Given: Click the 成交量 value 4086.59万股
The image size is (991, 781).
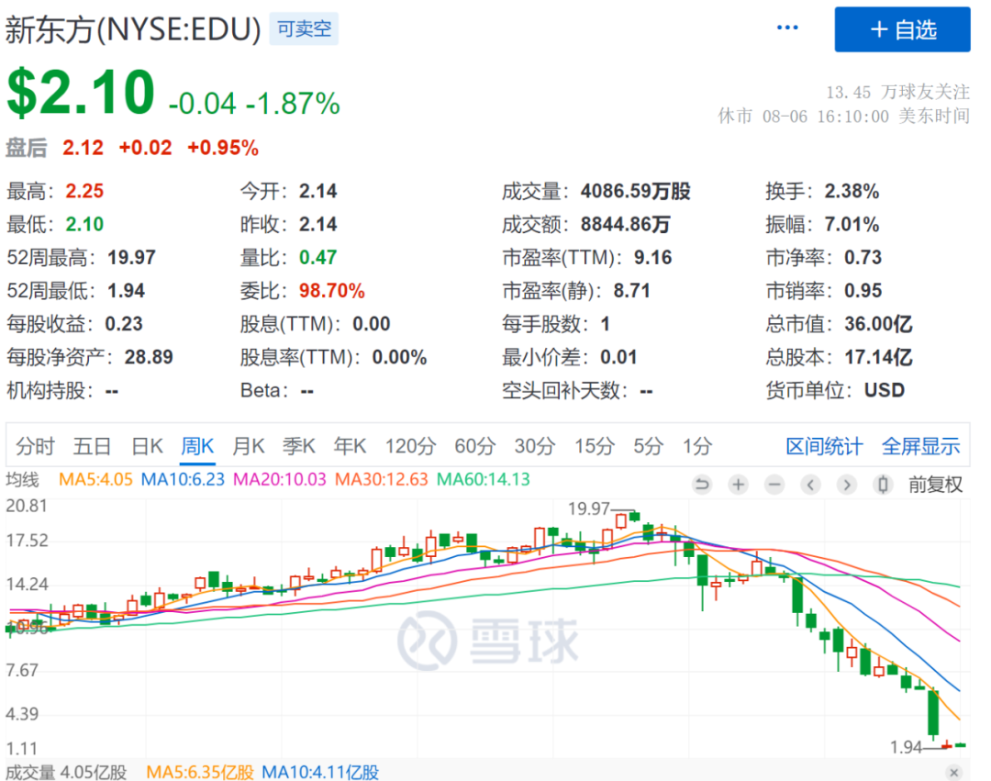Looking at the screenshot, I should tap(636, 191).
